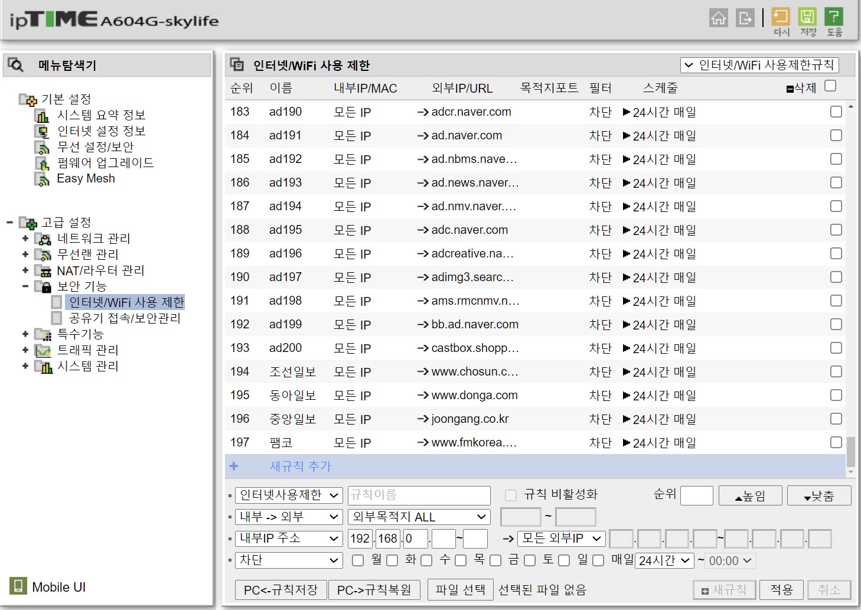Check the delete box for rule ad193

836,182
